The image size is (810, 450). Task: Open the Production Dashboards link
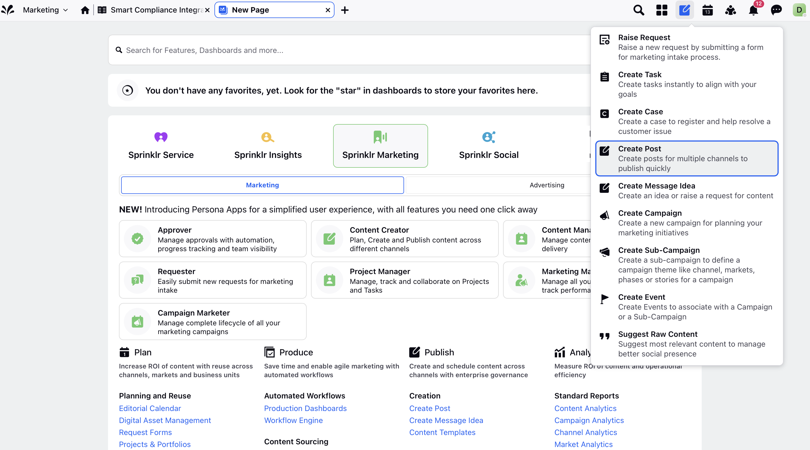305,408
